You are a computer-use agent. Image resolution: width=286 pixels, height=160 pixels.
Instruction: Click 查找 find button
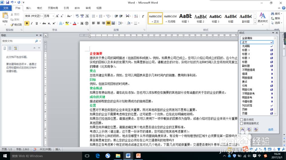(276, 14)
